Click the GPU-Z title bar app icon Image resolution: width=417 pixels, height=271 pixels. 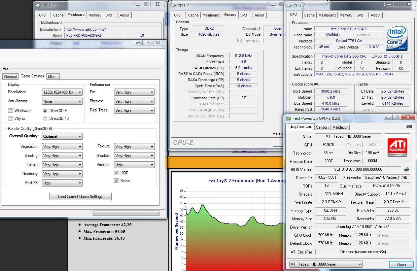[289, 118]
